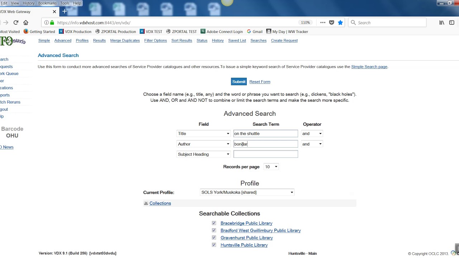Uncheck Gravenhurst Public Library checkbox
The height and width of the screenshot is (258, 459).
click(x=214, y=238)
